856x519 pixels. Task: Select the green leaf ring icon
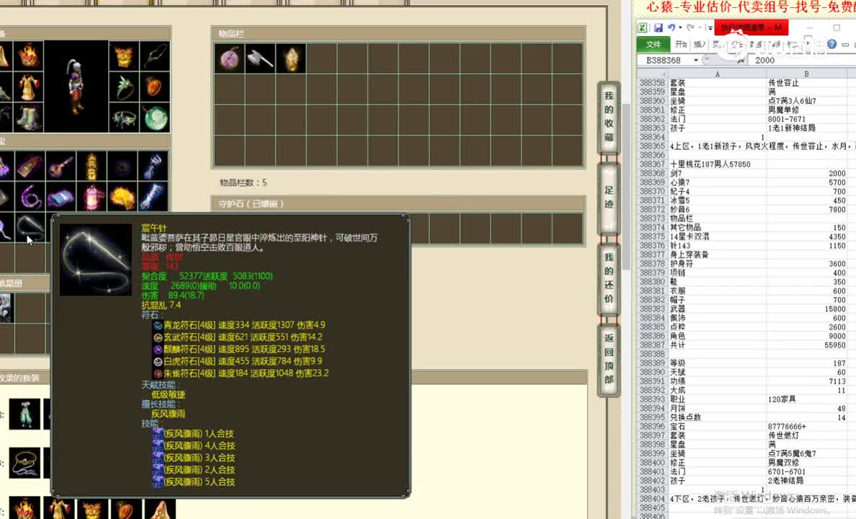pos(123,86)
